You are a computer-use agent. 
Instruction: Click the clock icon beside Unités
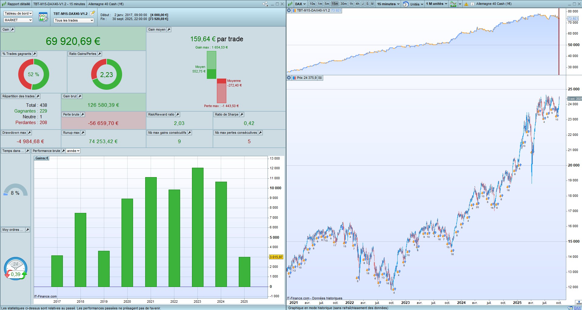point(406,4)
